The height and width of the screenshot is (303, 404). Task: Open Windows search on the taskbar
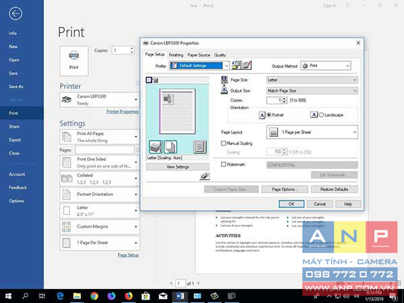point(26,296)
